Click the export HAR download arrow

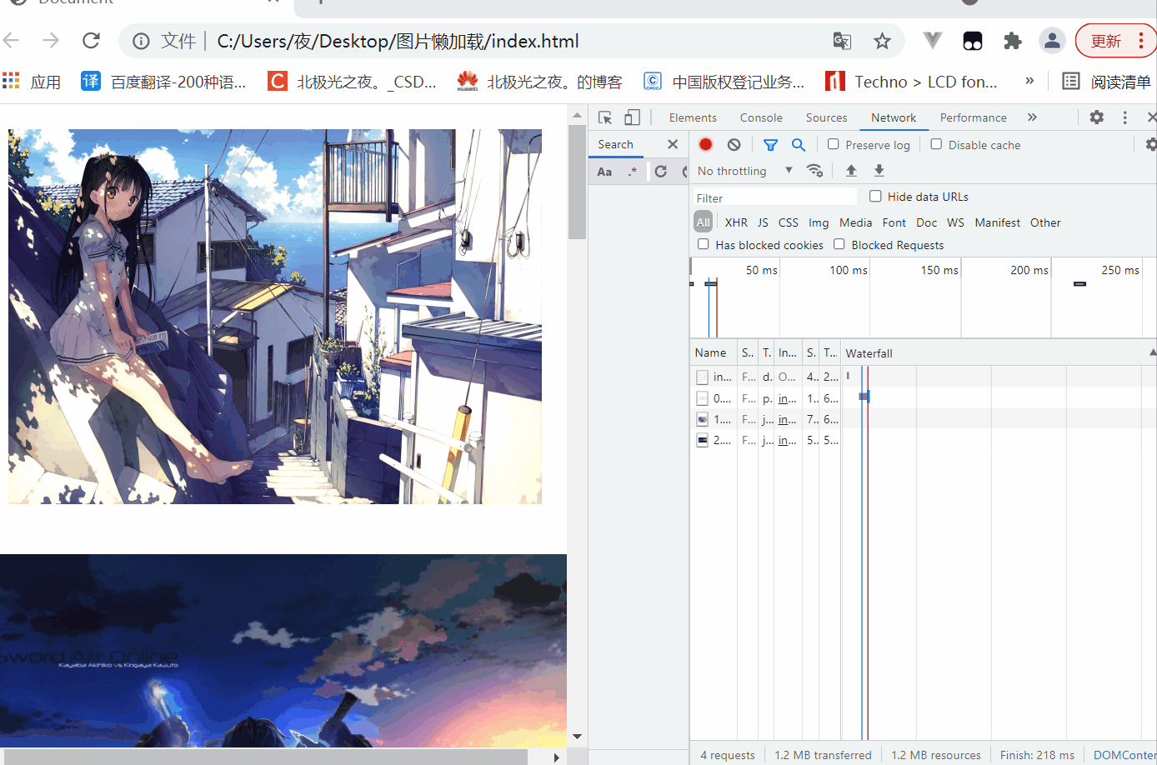pyautogui.click(x=879, y=170)
